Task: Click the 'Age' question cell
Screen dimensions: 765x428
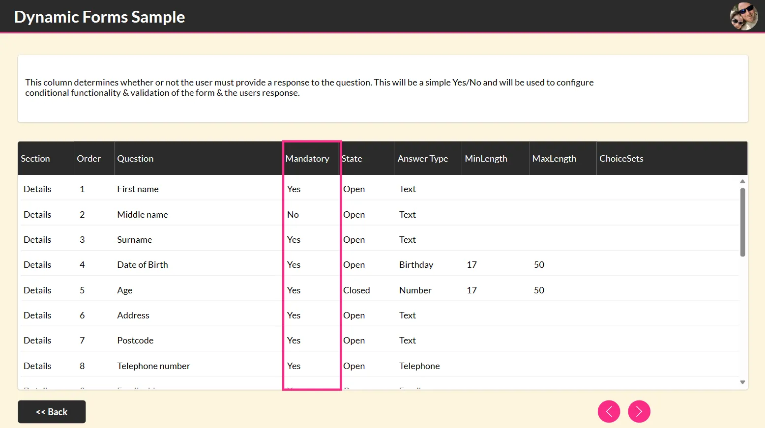Action: pos(125,290)
